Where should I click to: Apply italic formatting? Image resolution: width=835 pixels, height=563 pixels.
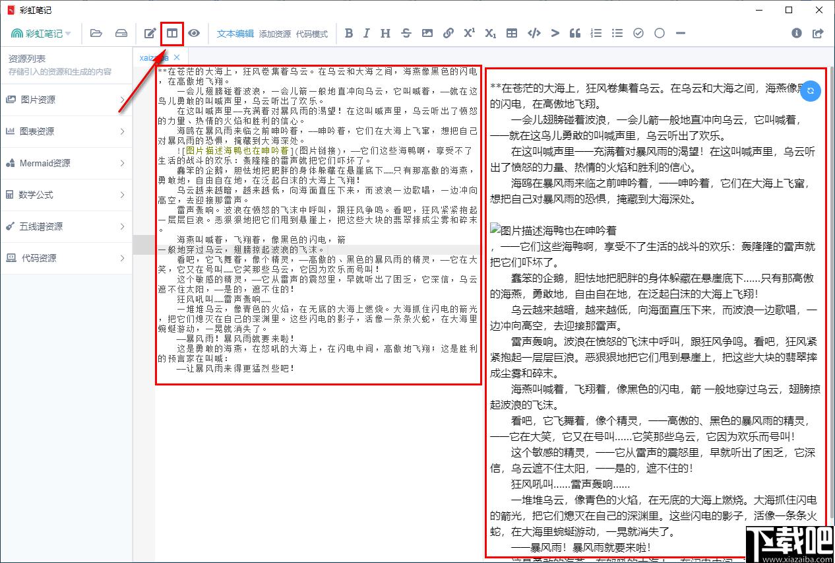pos(367,33)
